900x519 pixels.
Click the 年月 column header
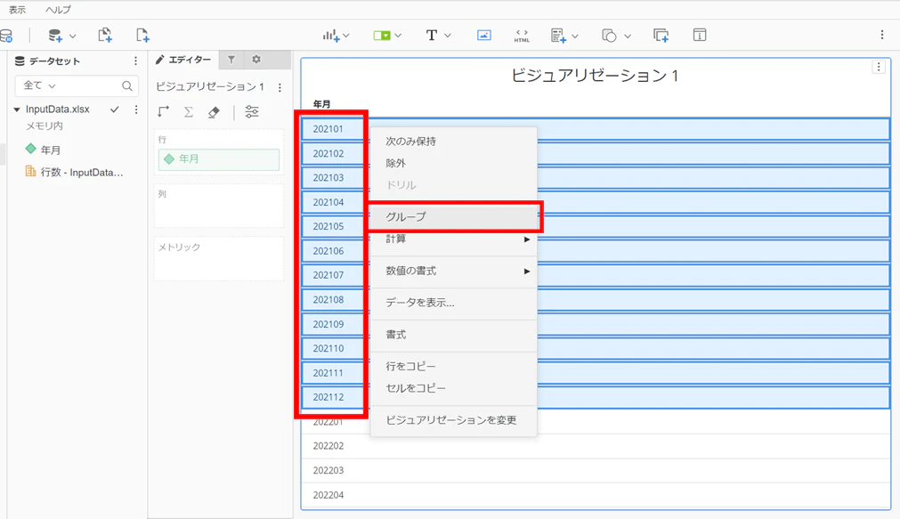point(321,104)
